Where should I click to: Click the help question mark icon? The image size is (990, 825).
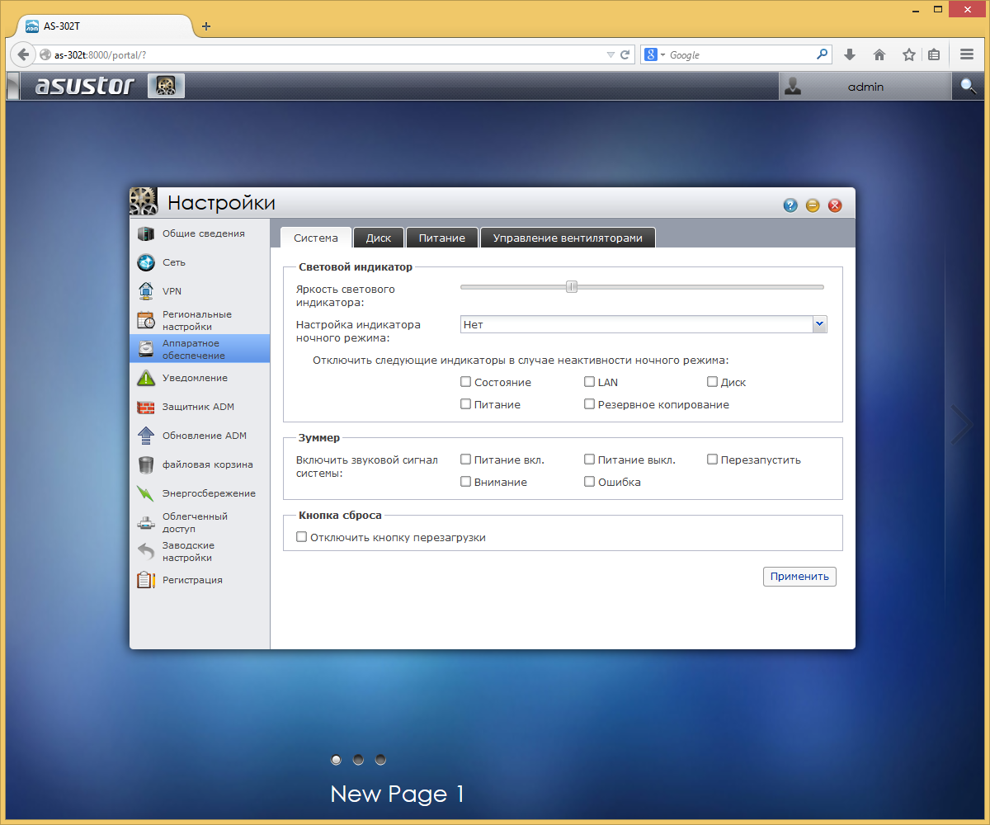(x=790, y=205)
